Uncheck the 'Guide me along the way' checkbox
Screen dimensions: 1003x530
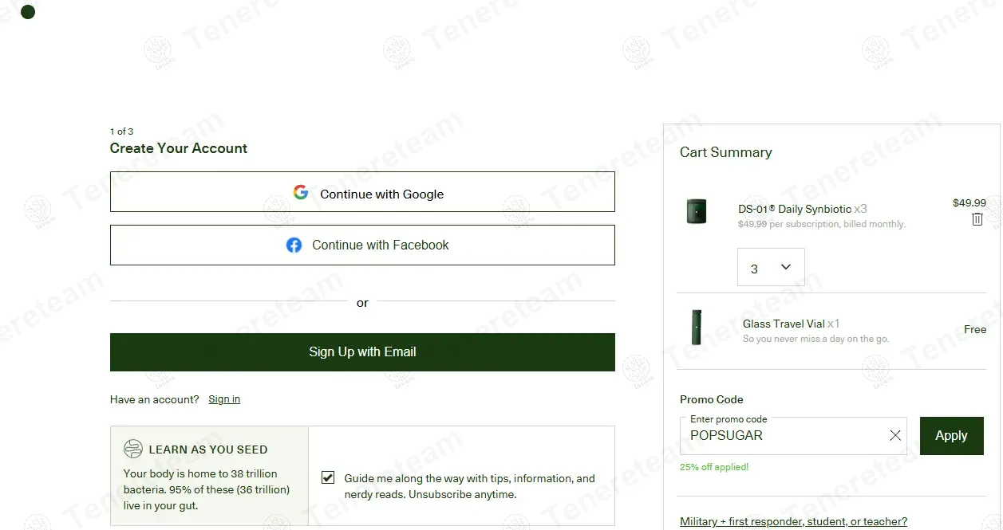click(x=328, y=477)
